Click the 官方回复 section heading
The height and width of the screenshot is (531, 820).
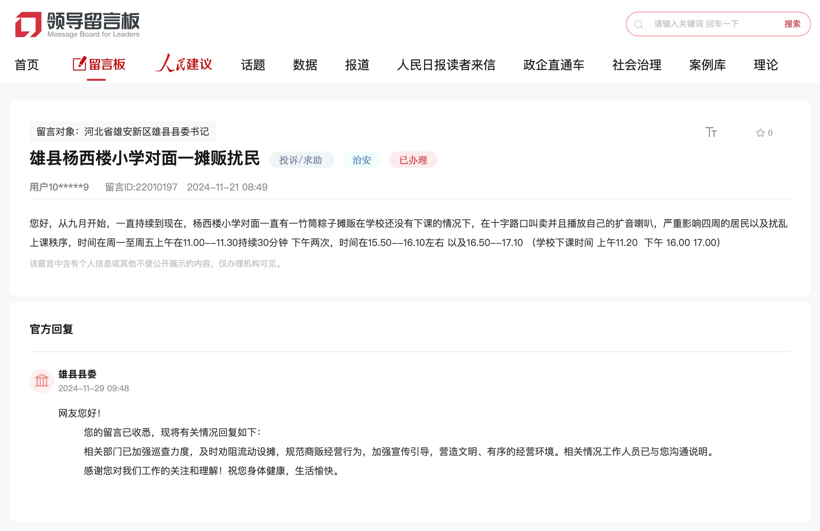pyautogui.click(x=51, y=329)
